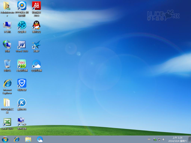Open the taskbar clock and date
This screenshot has height=143, width=191.
[178, 139]
